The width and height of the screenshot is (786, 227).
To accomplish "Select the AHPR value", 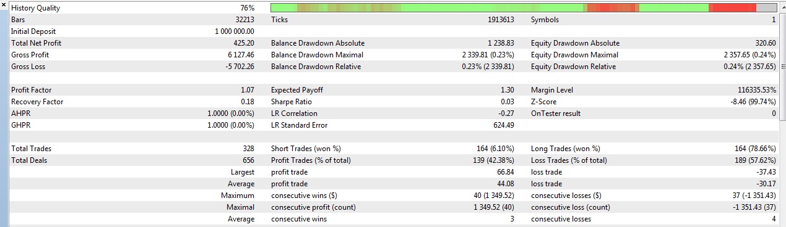I will tap(231, 113).
